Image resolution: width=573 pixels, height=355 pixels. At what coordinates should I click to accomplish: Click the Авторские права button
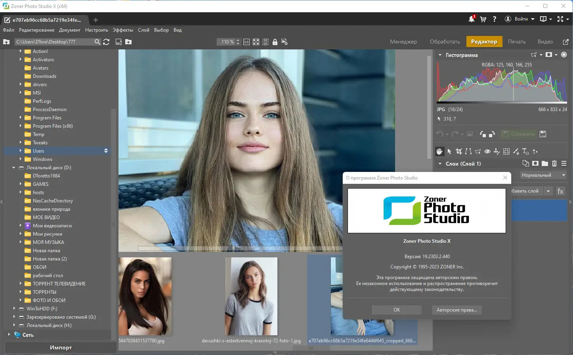(x=456, y=310)
